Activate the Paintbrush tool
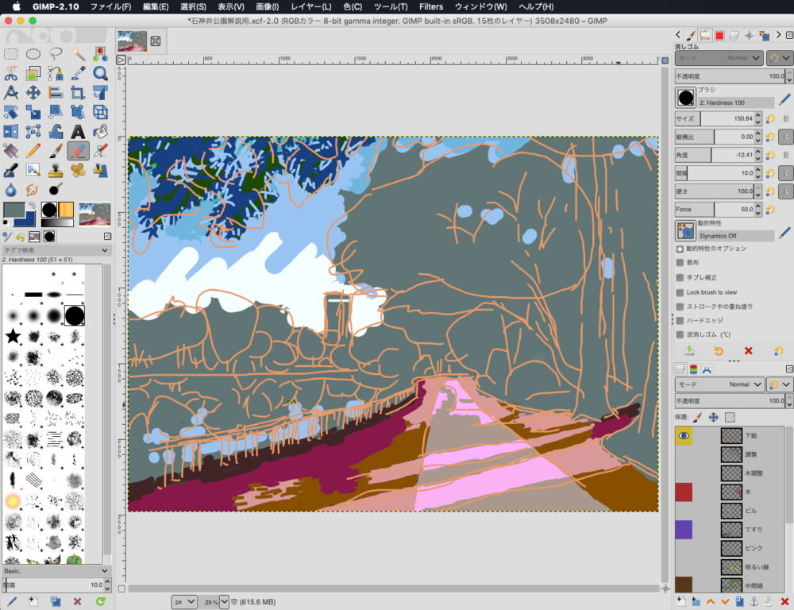Viewport: 794px width, 610px height. pyautogui.click(x=56, y=150)
